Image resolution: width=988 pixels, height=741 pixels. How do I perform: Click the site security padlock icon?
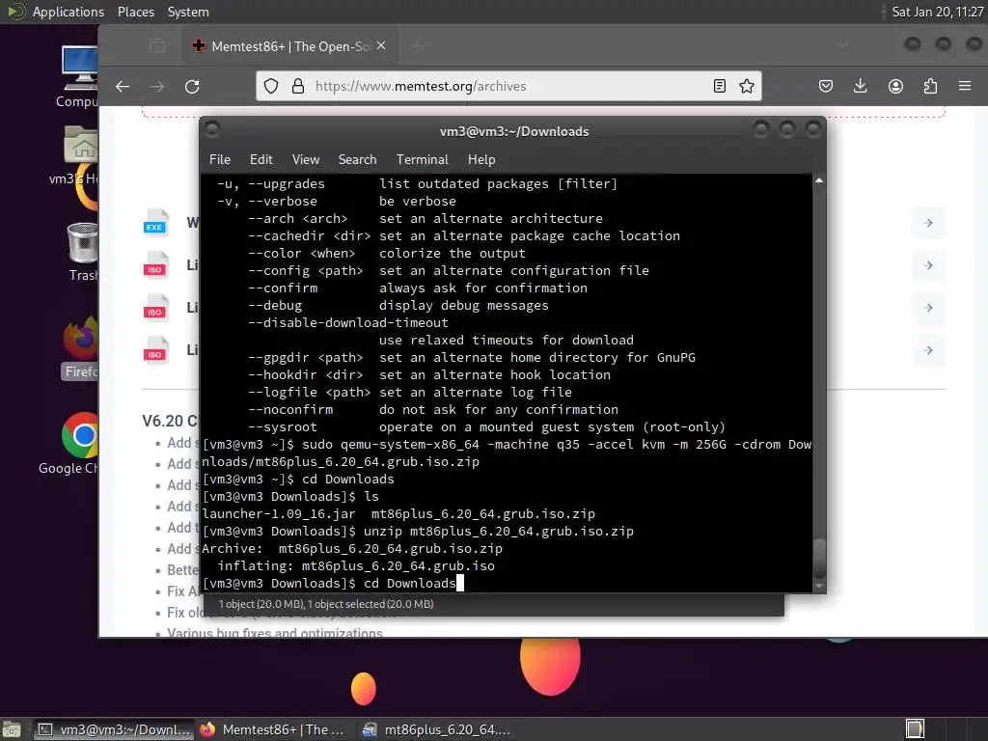coord(298,86)
